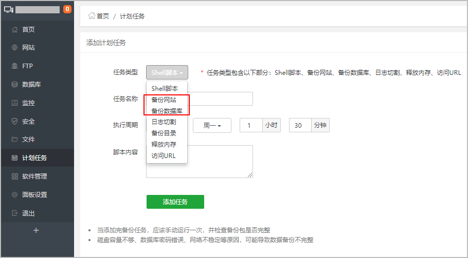Click the plus icon below the sidebar
Image resolution: width=468 pixels, height=258 pixels.
(x=36, y=230)
